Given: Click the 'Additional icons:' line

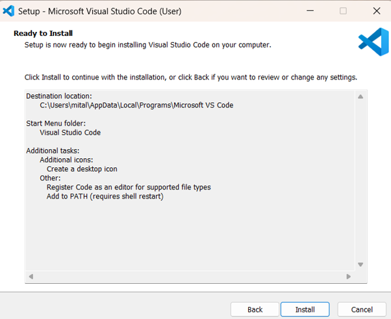Looking at the screenshot, I should tap(66, 159).
